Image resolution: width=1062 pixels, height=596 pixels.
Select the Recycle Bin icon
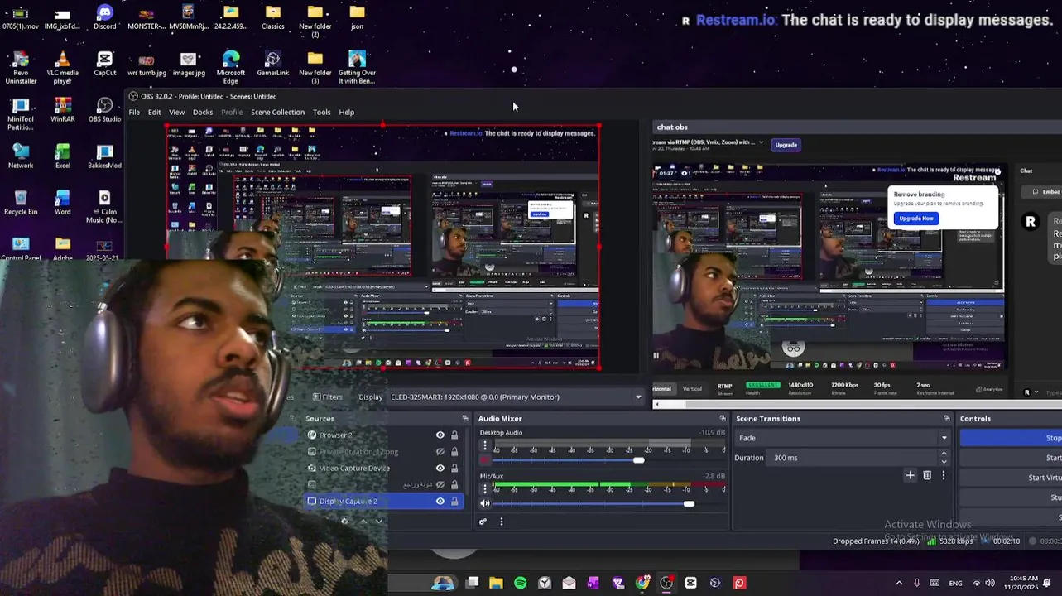(21, 203)
